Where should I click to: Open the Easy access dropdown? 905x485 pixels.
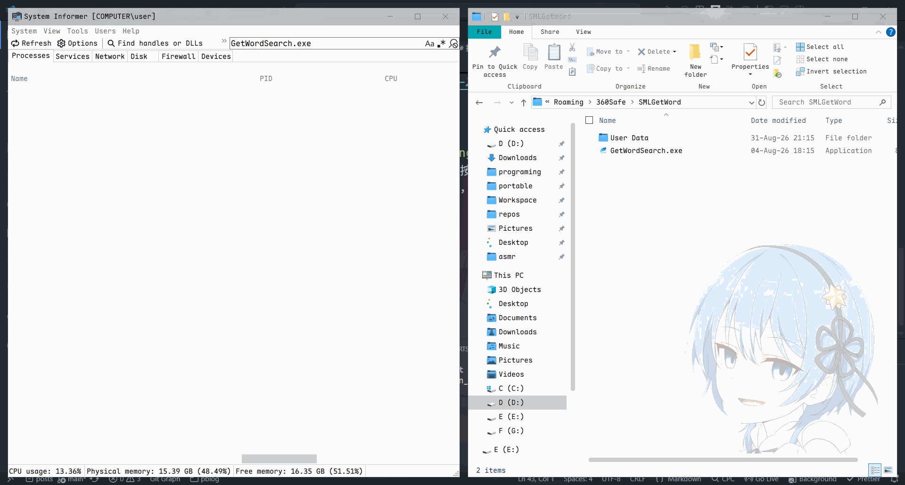point(717,59)
